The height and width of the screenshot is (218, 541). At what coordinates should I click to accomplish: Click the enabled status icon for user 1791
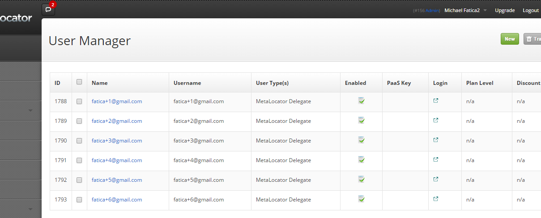[362, 160]
